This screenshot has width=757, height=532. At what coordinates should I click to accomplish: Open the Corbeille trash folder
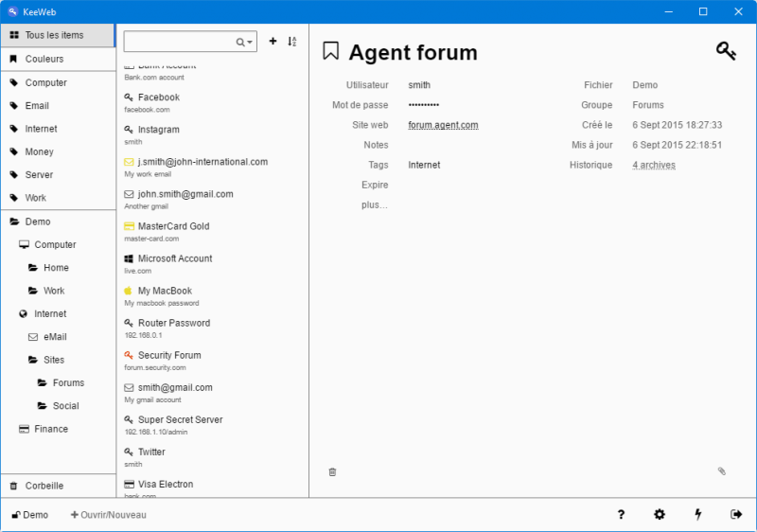(44, 486)
